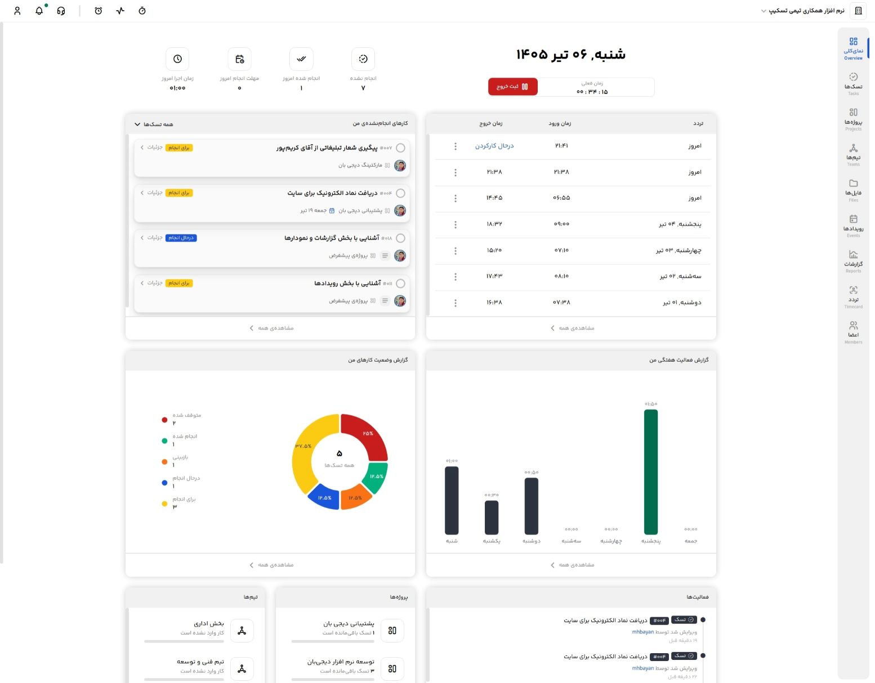This screenshot has height=683, width=875.
Task: Open Teams from the sidebar
Action: [x=853, y=155]
